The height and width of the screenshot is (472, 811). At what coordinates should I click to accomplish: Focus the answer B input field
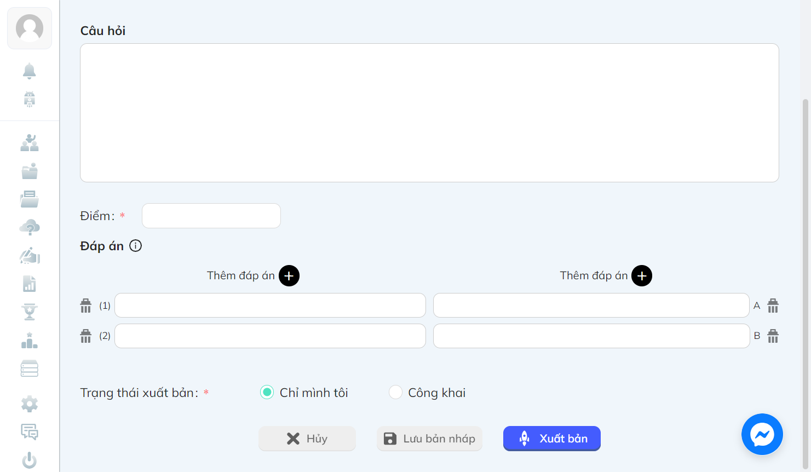(591, 336)
